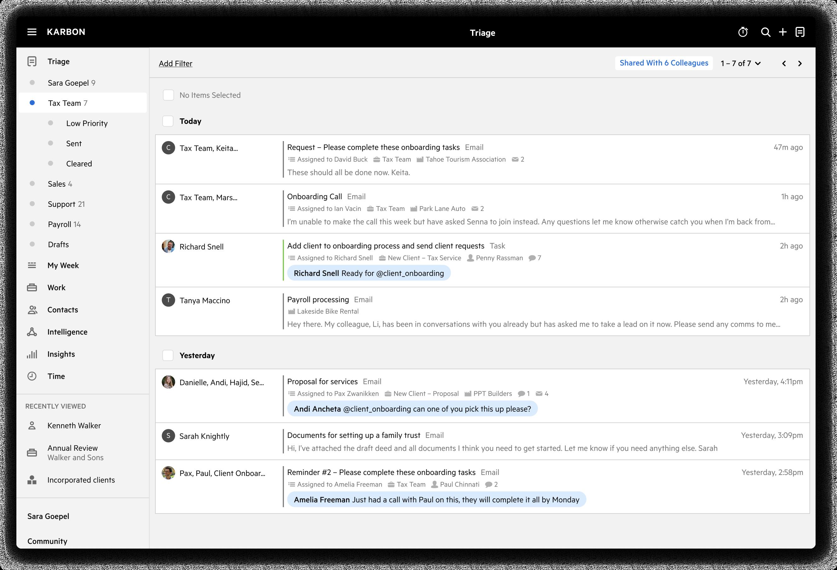Check the No Items Selected checkbox
This screenshot has width=837, height=570.
pos(168,95)
